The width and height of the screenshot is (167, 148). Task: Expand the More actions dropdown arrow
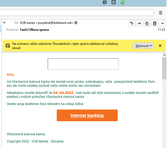click(x=162, y=23)
